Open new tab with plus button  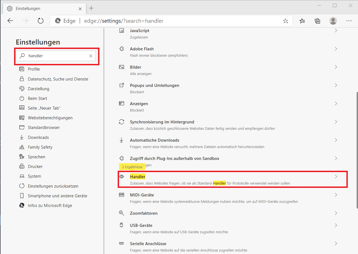click(91, 8)
